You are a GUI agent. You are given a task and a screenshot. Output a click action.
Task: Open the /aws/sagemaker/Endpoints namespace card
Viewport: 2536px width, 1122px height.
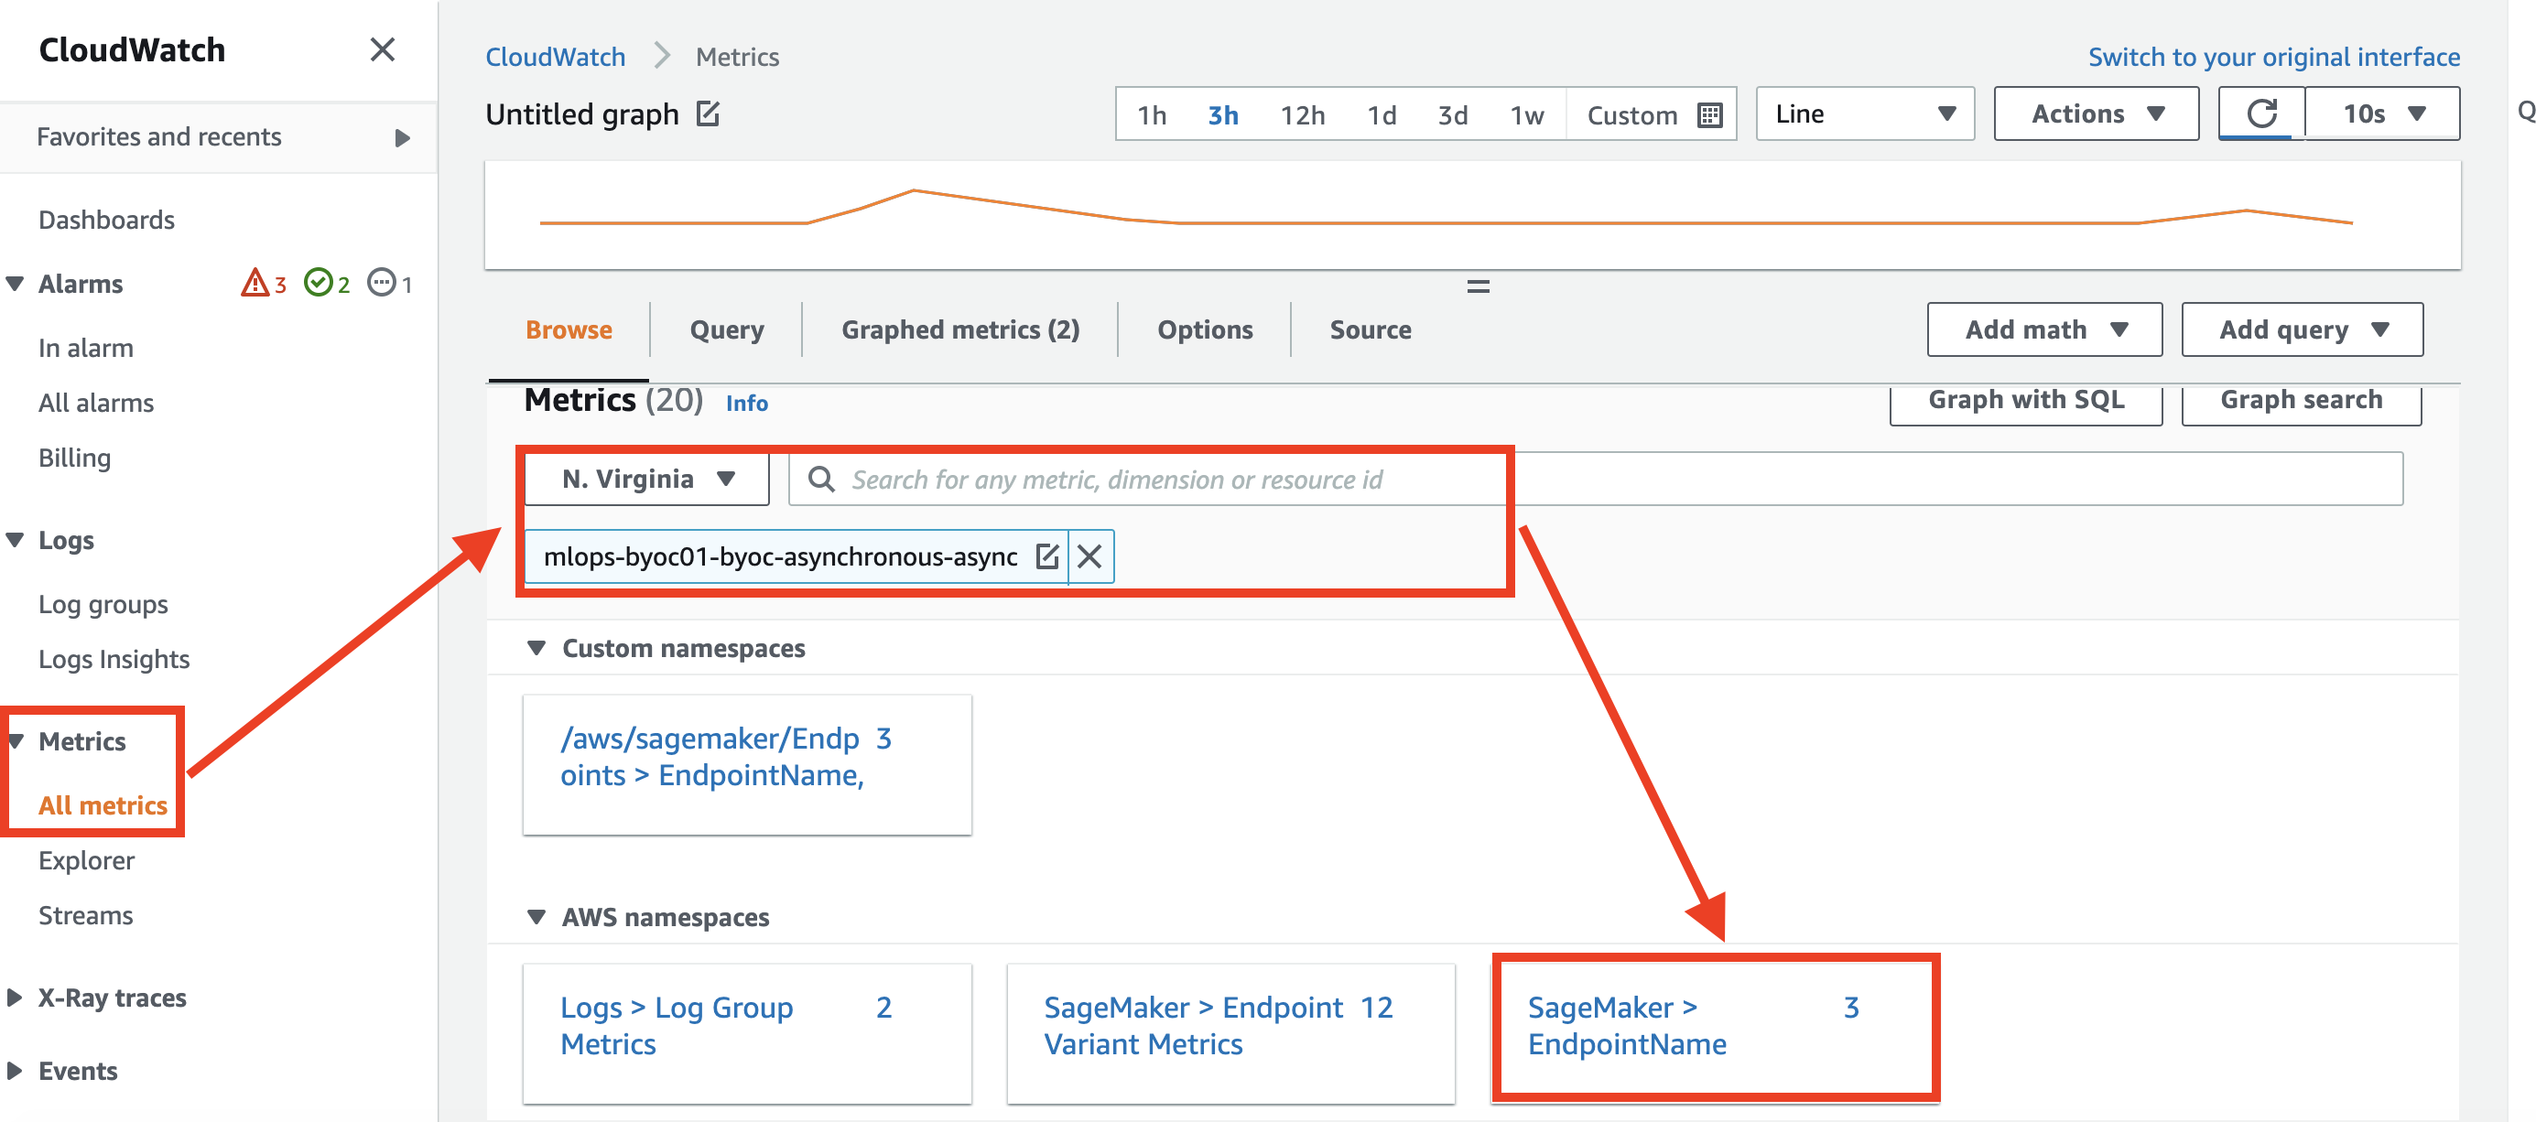pyautogui.click(x=746, y=765)
